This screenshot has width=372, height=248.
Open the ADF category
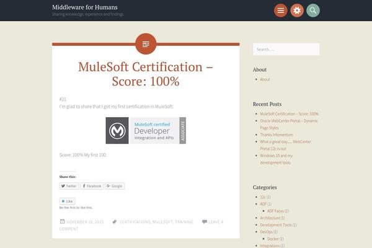263,204
